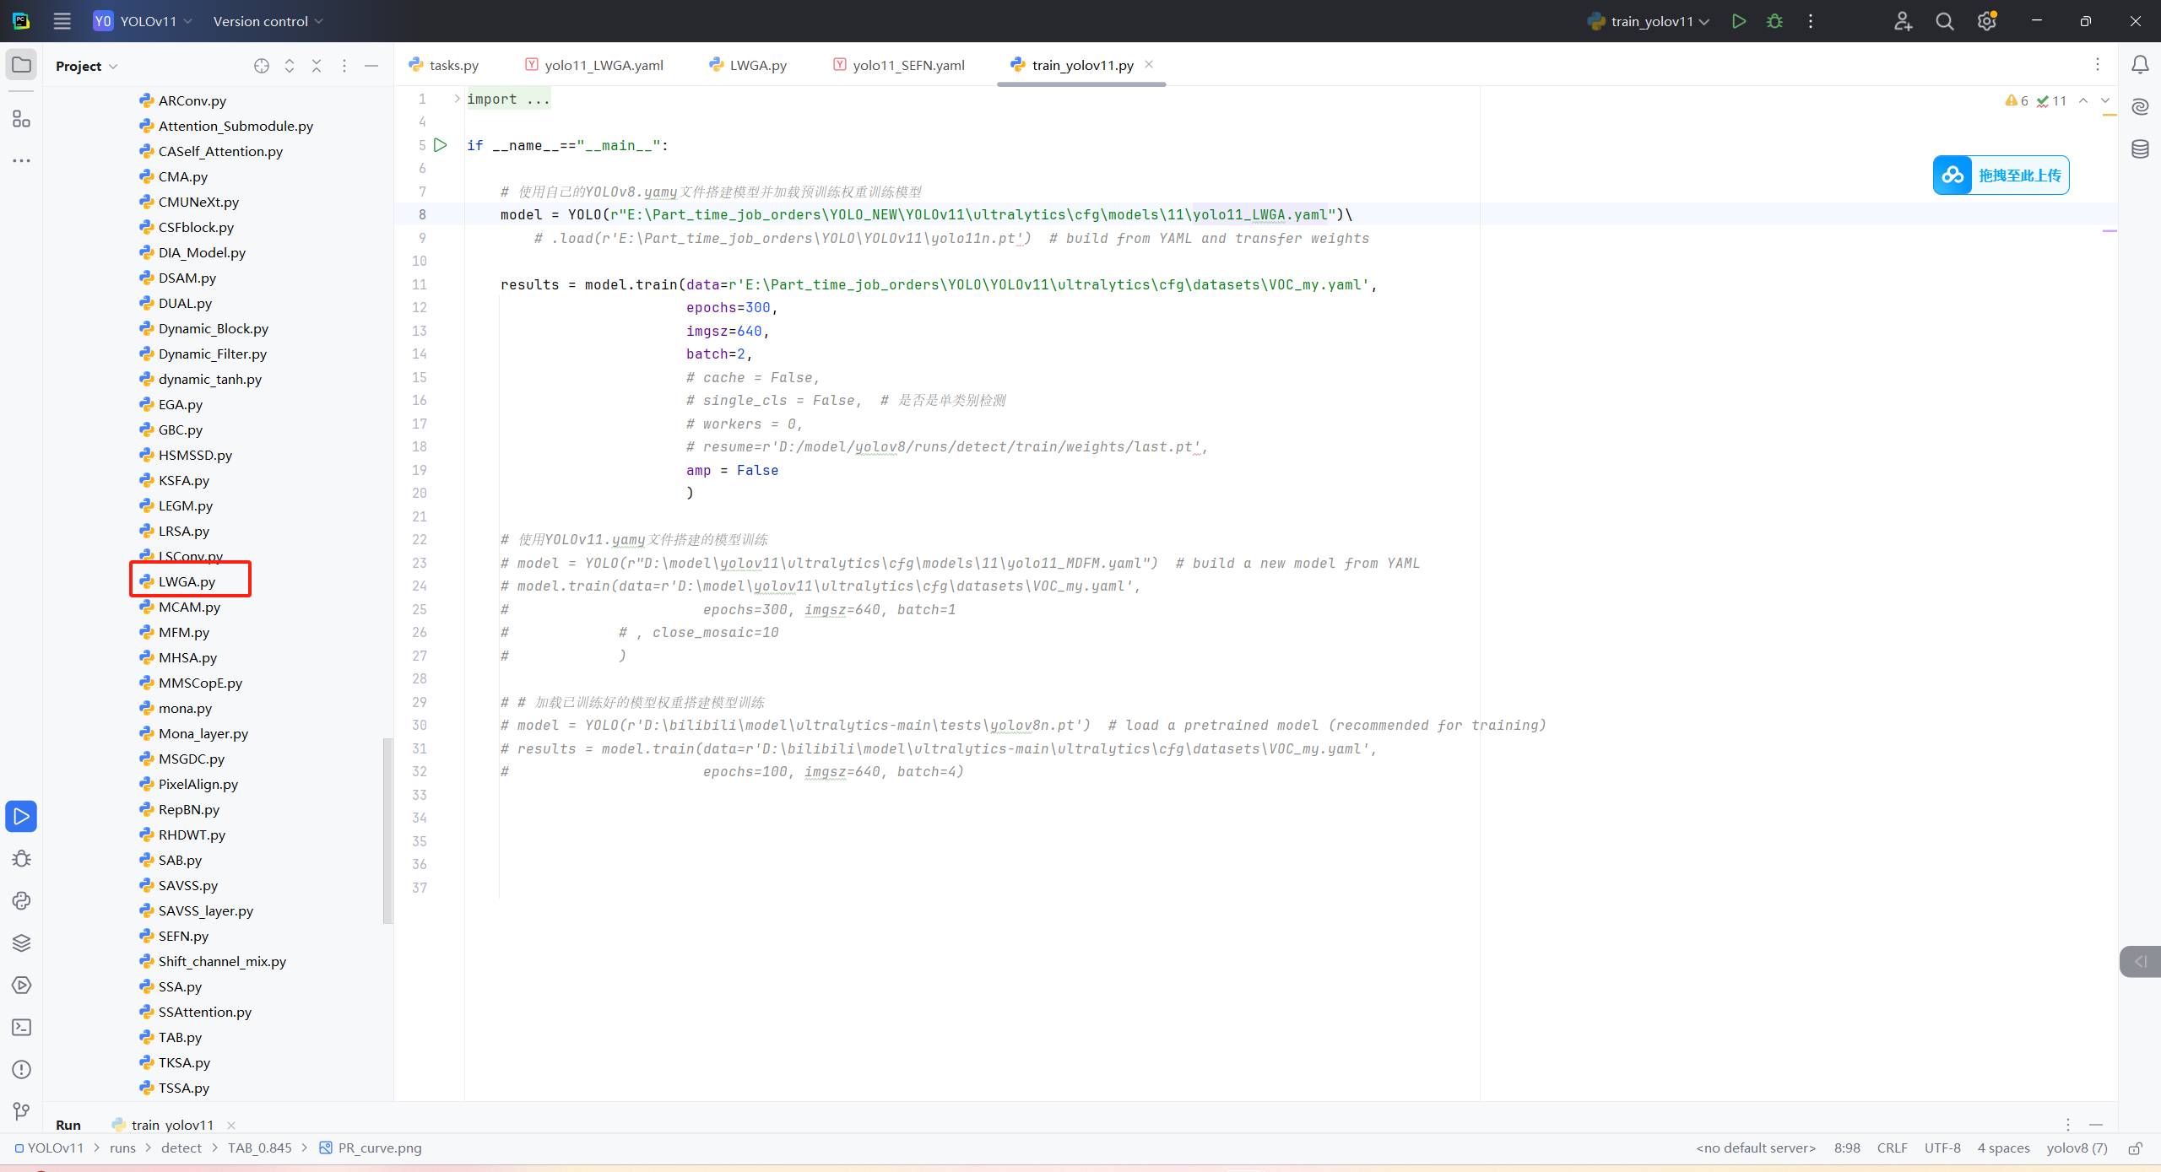Open LWGA.py in the project tree
This screenshot has height=1172, width=2161.
click(x=187, y=581)
